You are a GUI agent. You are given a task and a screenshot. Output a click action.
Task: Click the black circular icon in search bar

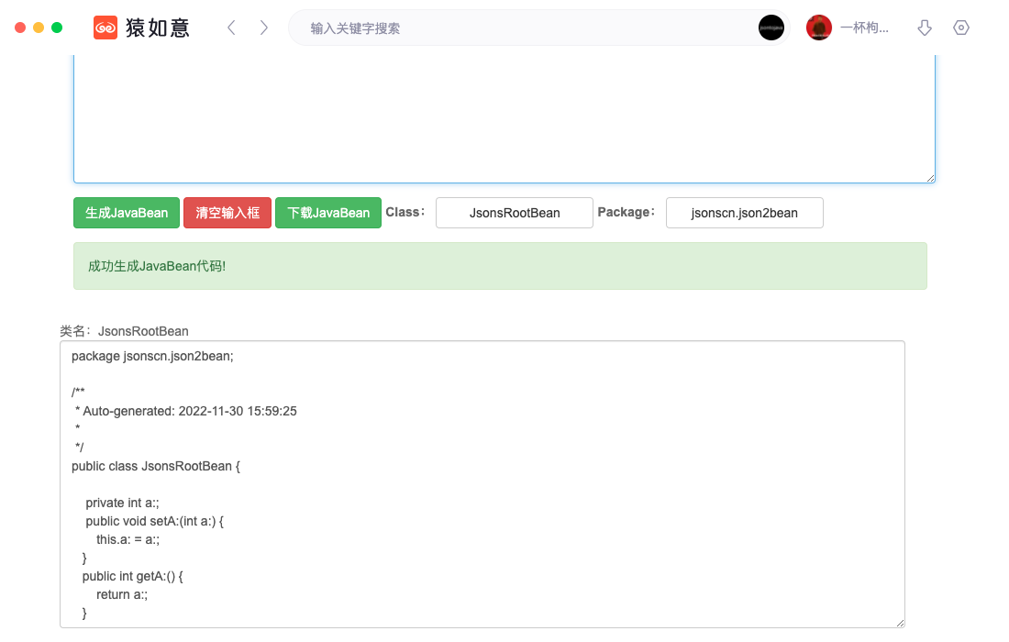pos(771,28)
